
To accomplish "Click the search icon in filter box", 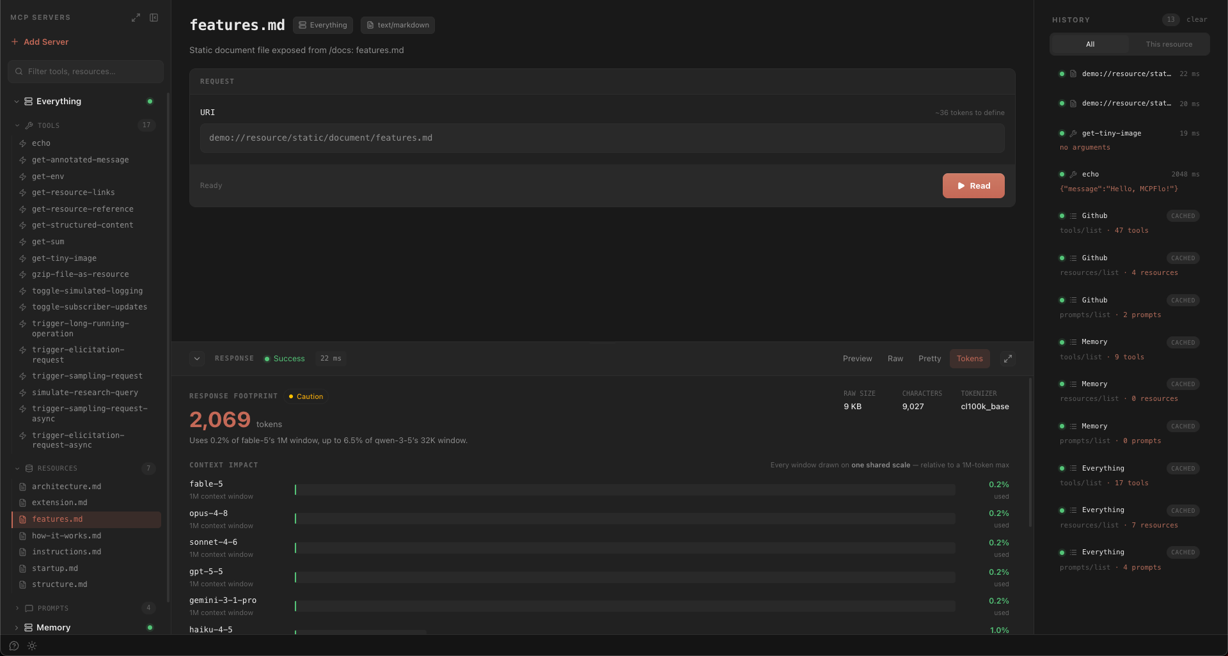I will pyautogui.click(x=19, y=72).
